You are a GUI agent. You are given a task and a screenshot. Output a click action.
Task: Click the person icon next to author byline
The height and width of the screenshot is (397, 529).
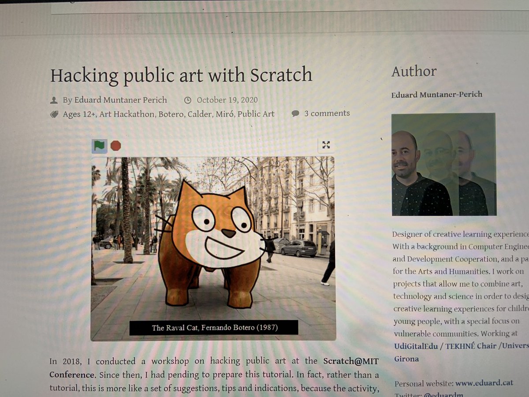tap(54, 101)
